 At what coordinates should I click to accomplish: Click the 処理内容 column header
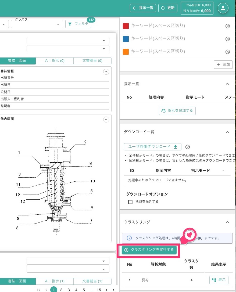coord(156,97)
